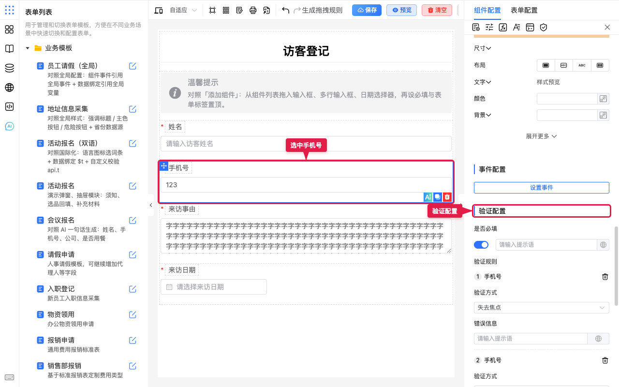Delete validation rule 2 手机号
The image size is (619, 387).
[x=605, y=360]
